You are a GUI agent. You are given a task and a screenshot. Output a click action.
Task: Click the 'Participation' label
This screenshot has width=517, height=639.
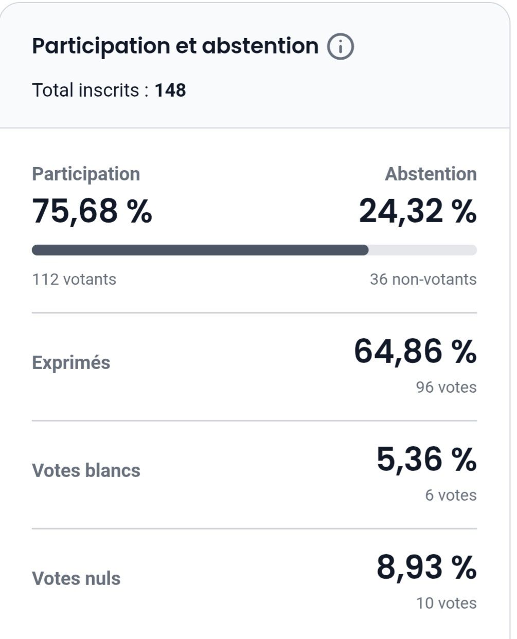click(x=86, y=174)
